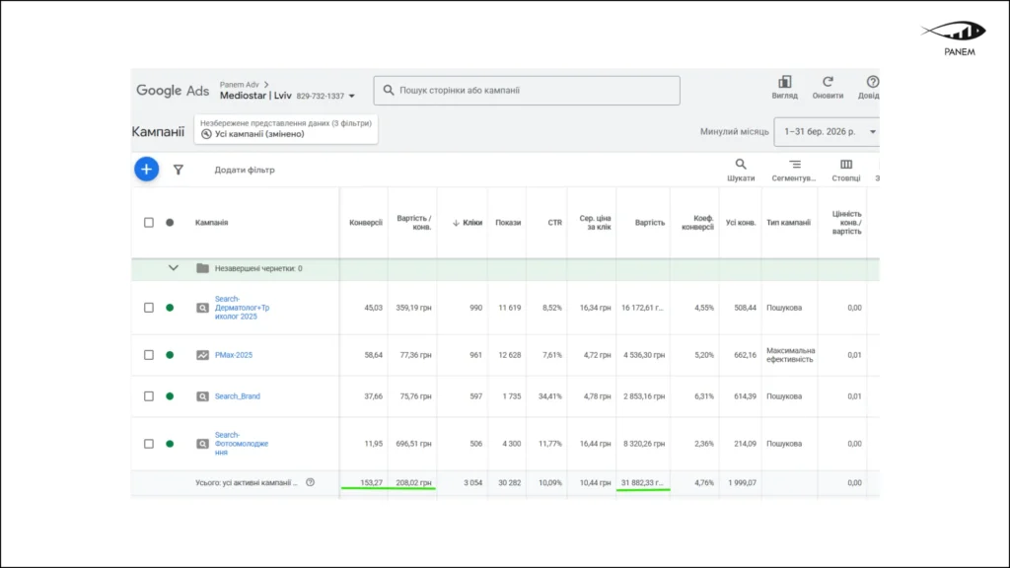Click the info icon beside total row
The image size is (1010, 568).
click(311, 482)
